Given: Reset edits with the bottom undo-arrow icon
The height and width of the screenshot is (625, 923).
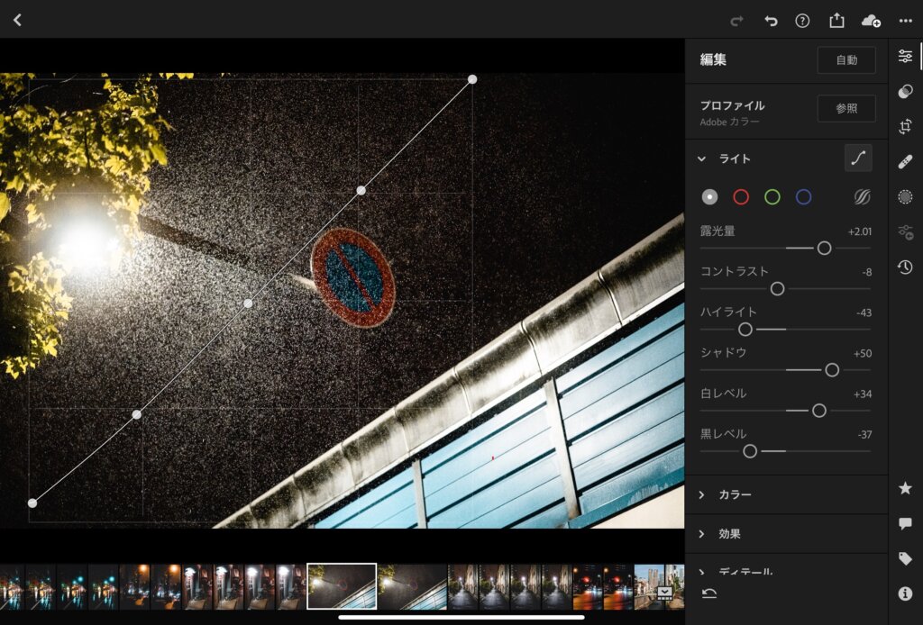Looking at the screenshot, I should [x=709, y=593].
